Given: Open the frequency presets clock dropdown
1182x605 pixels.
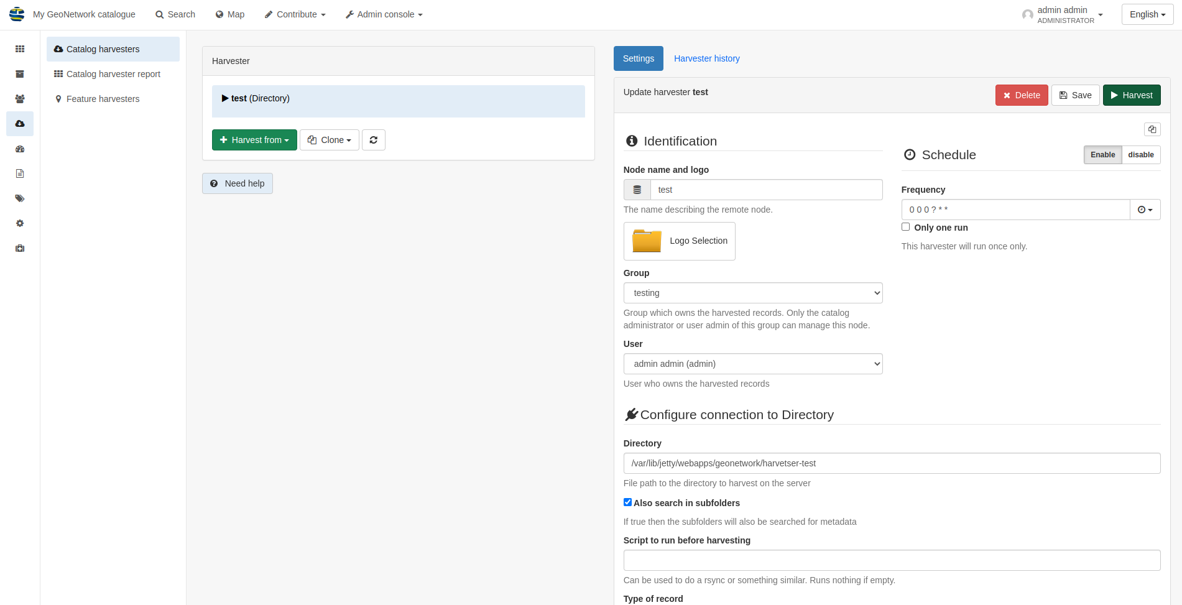Looking at the screenshot, I should (x=1145, y=210).
